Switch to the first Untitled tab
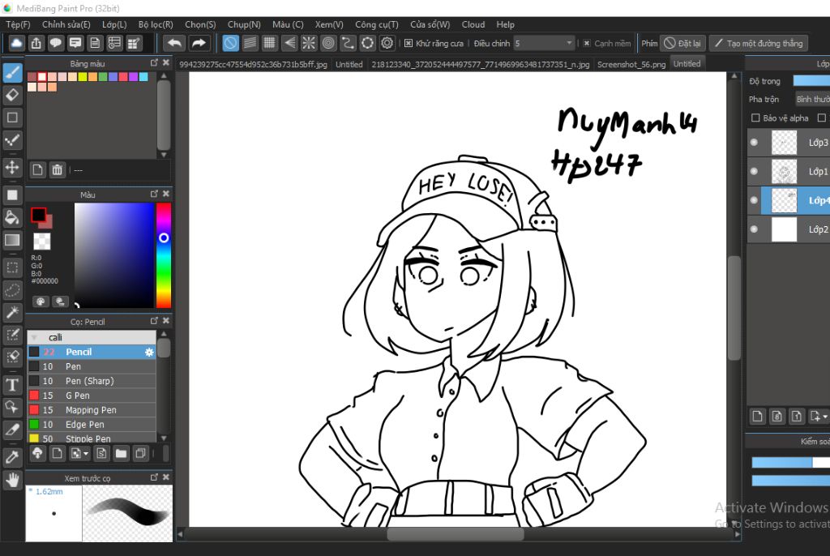This screenshot has height=556, width=830. (x=349, y=65)
